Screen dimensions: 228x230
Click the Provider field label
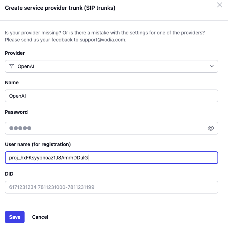(x=15, y=53)
